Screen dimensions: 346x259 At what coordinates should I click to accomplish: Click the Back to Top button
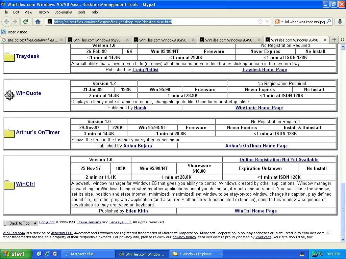[x=20, y=223]
